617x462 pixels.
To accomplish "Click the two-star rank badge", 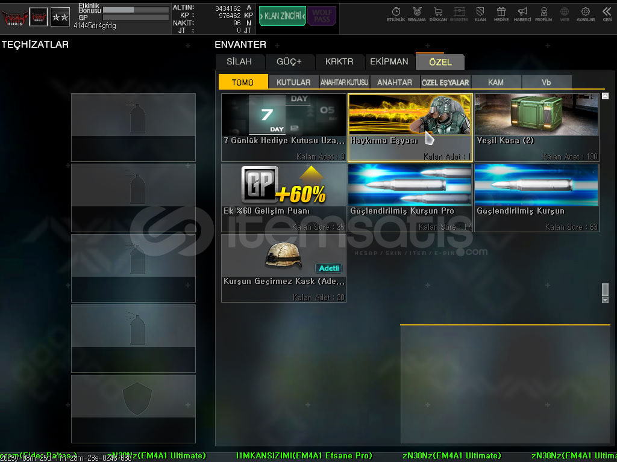I will point(60,17).
